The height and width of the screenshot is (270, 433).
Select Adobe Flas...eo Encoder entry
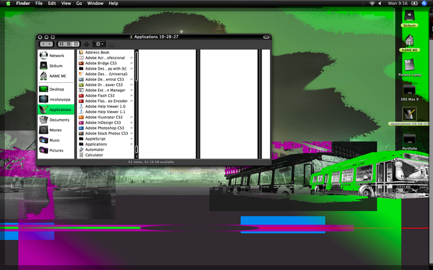coord(105,101)
